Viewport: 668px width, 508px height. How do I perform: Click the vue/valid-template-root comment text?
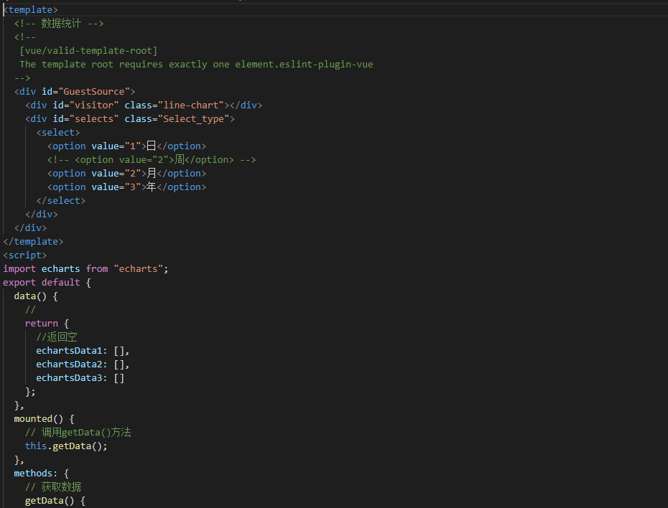point(88,50)
